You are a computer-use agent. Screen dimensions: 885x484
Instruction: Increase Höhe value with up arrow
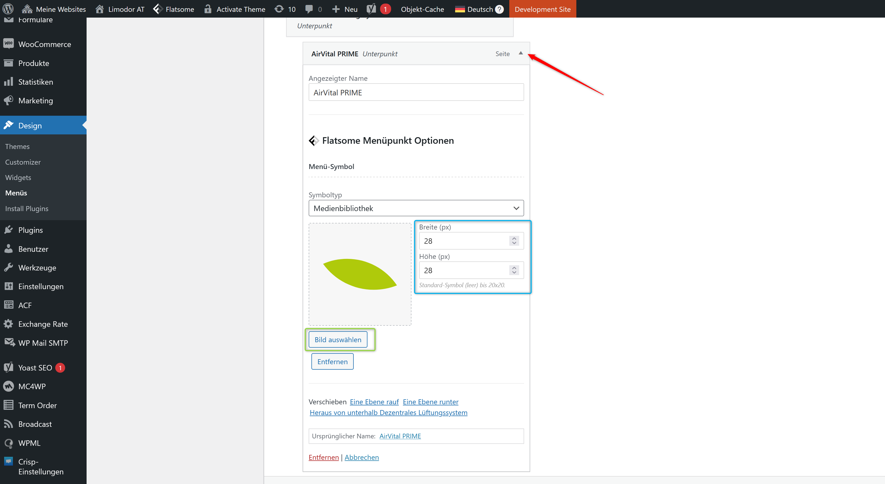(x=514, y=268)
